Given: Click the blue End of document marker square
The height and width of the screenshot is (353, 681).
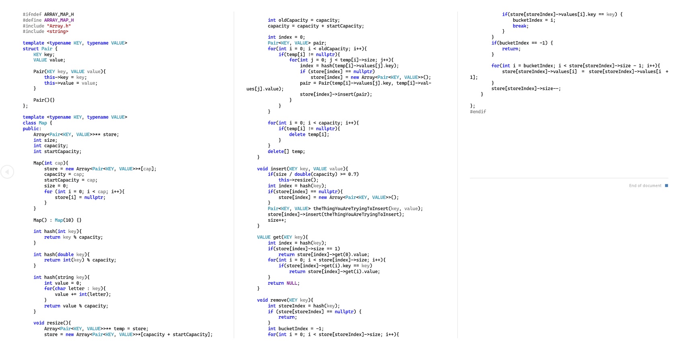Looking at the screenshot, I should coord(667,186).
